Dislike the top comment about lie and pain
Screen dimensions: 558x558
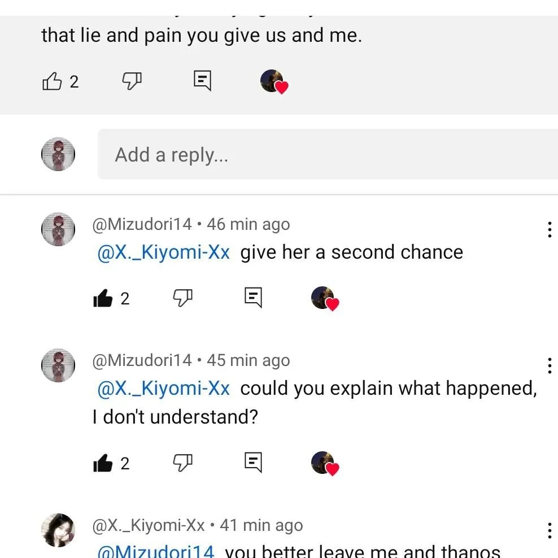coord(132,82)
